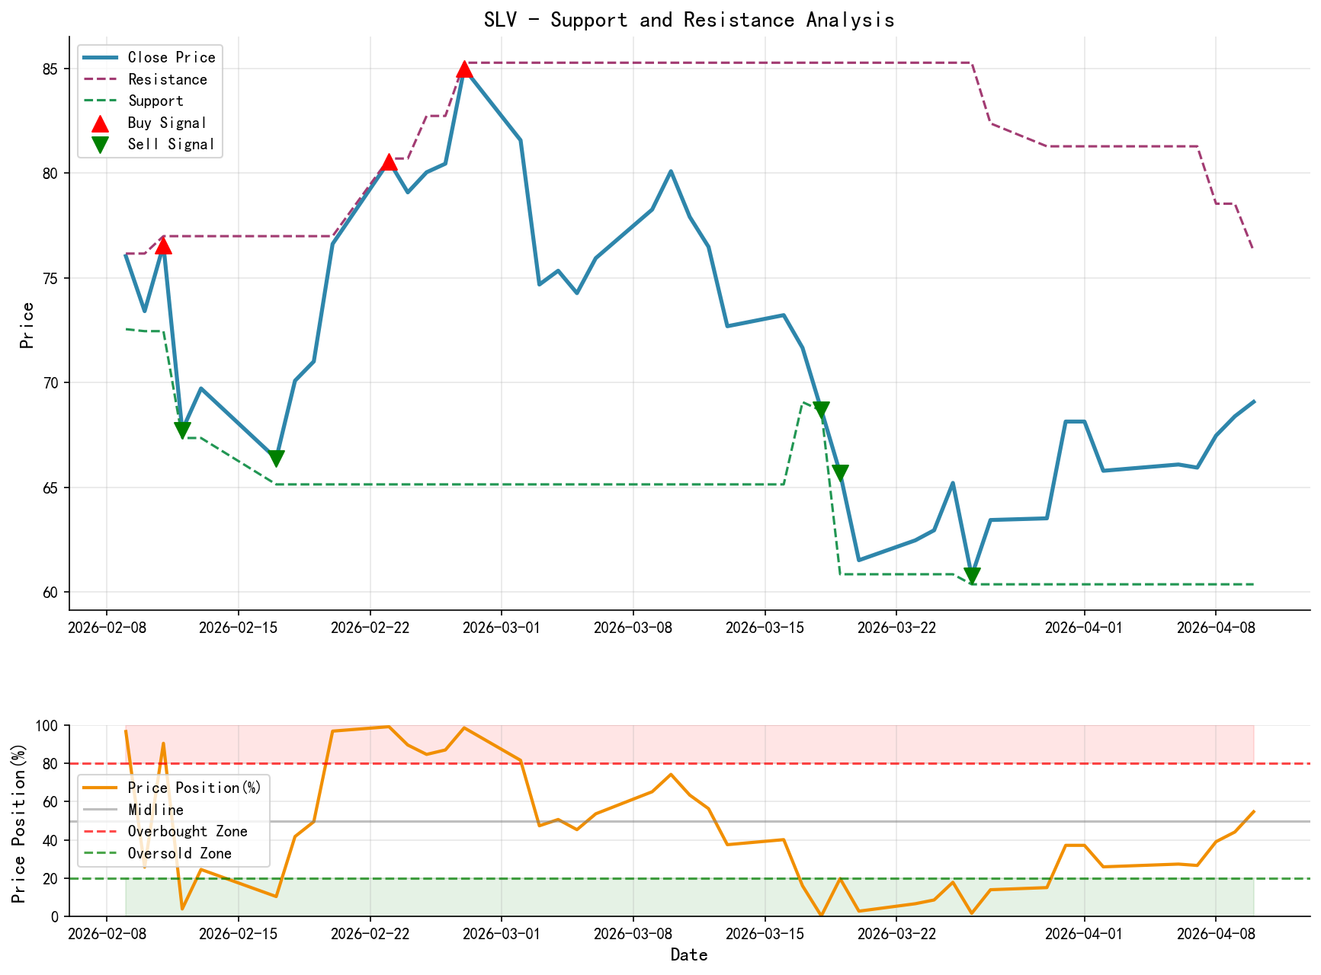Click lower chart date tick 2026-02-22

pos(370,934)
